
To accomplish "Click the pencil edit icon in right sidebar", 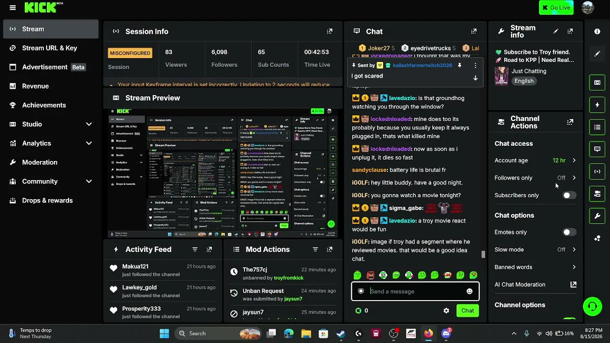I will click(x=597, y=54).
